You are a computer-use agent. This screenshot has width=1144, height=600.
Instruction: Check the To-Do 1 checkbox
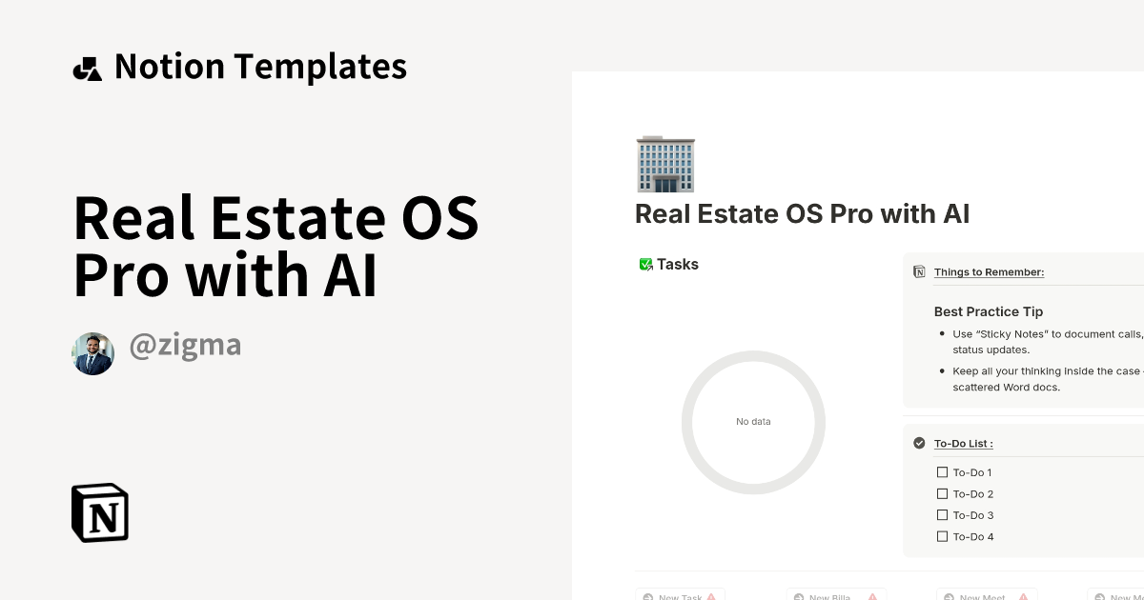[942, 471]
